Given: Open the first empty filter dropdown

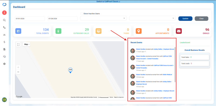Looking at the screenshot, I should point(103,18).
